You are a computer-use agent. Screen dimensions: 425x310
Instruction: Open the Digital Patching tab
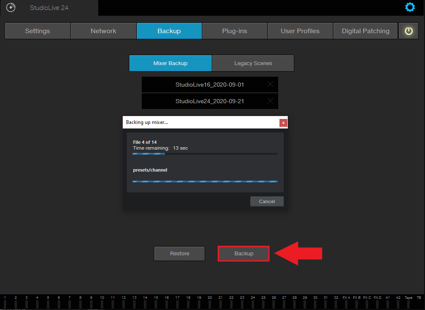tap(365, 31)
